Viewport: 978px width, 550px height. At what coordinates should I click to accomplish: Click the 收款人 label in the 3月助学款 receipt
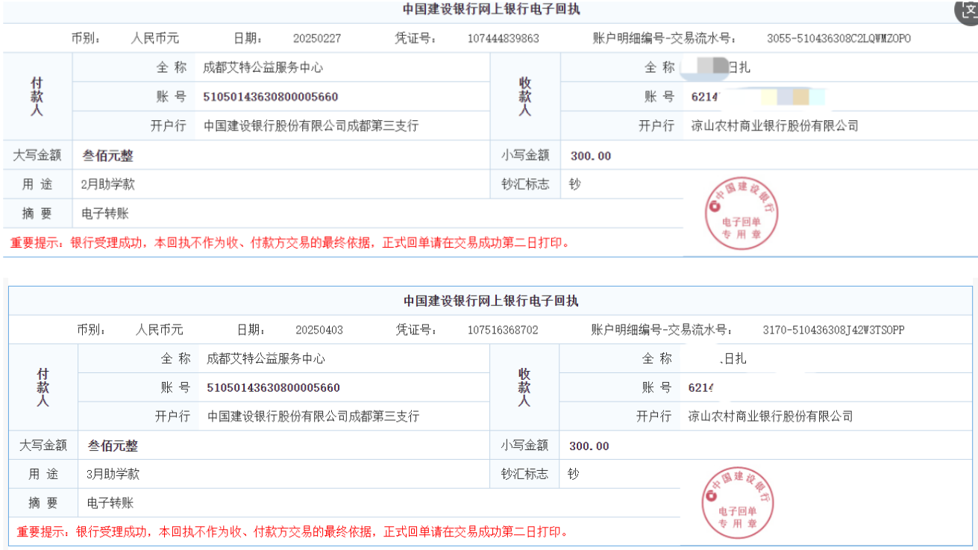[x=524, y=388]
